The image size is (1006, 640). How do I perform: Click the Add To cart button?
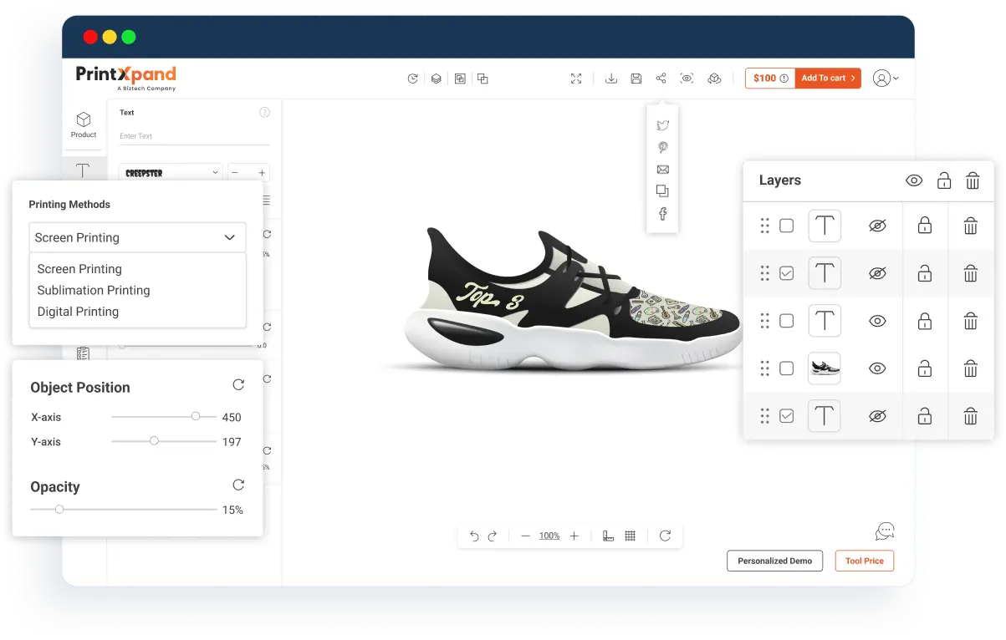828,79
